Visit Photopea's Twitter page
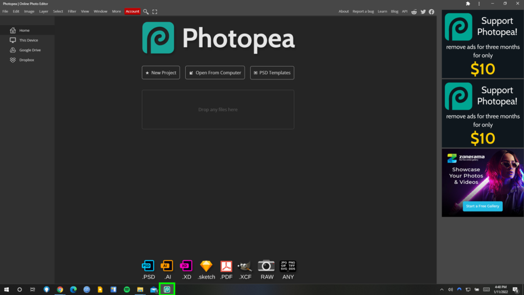This screenshot has width=524, height=295. point(423,11)
